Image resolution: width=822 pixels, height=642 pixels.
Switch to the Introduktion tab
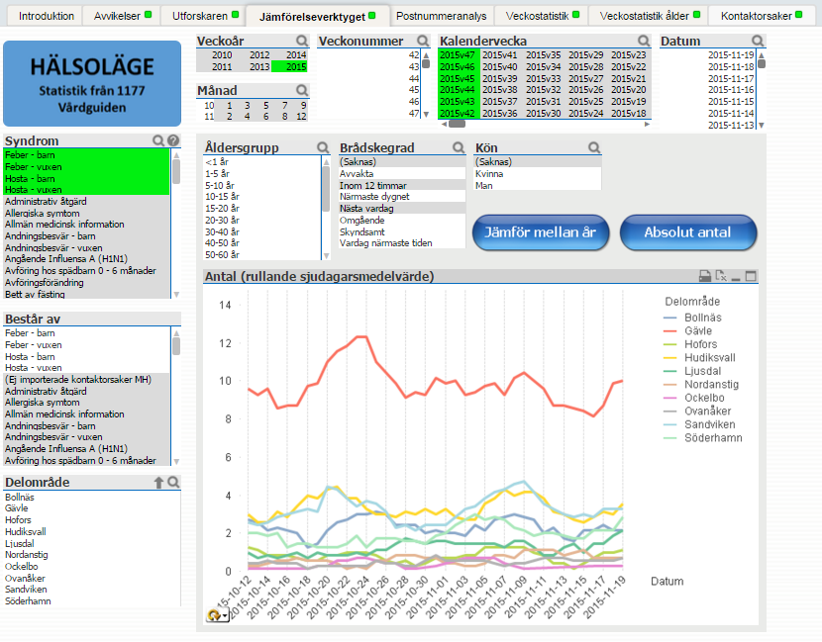point(47,16)
